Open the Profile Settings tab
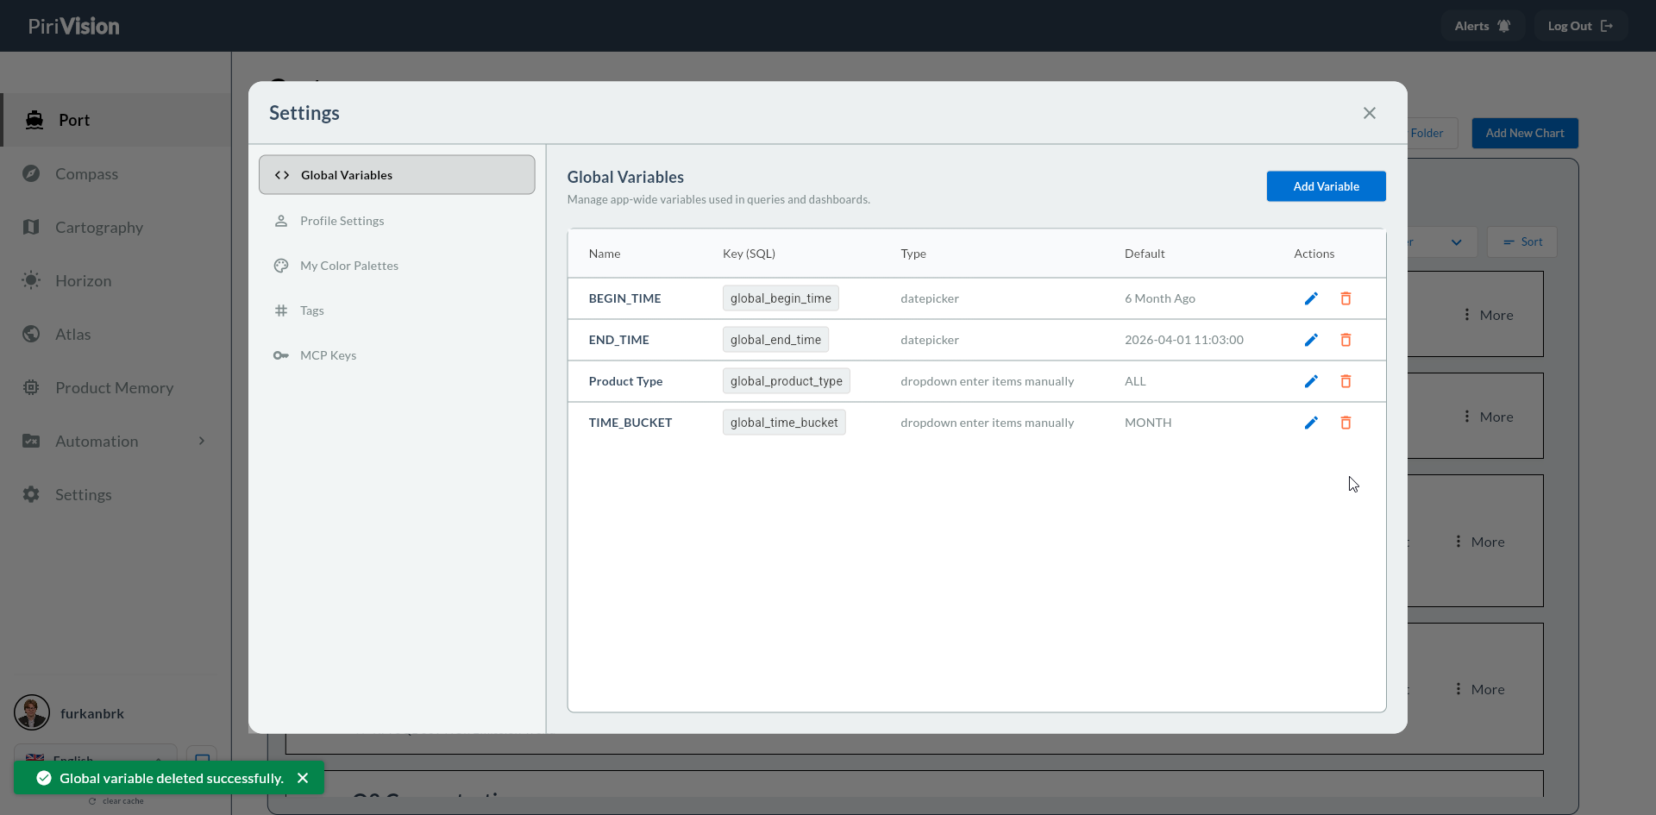Viewport: 1656px width, 815px height. click(397, 221)
